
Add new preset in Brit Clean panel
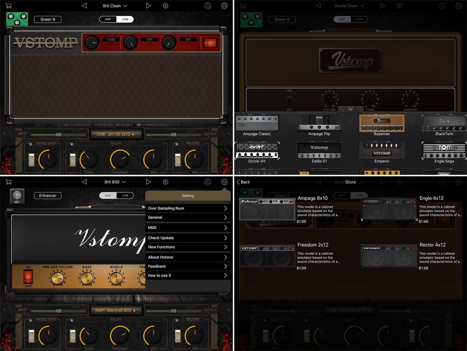[166, 6]
